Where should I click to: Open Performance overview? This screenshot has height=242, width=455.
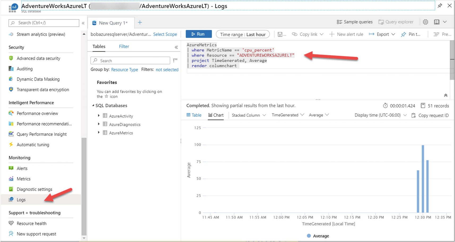pos(37,113)
